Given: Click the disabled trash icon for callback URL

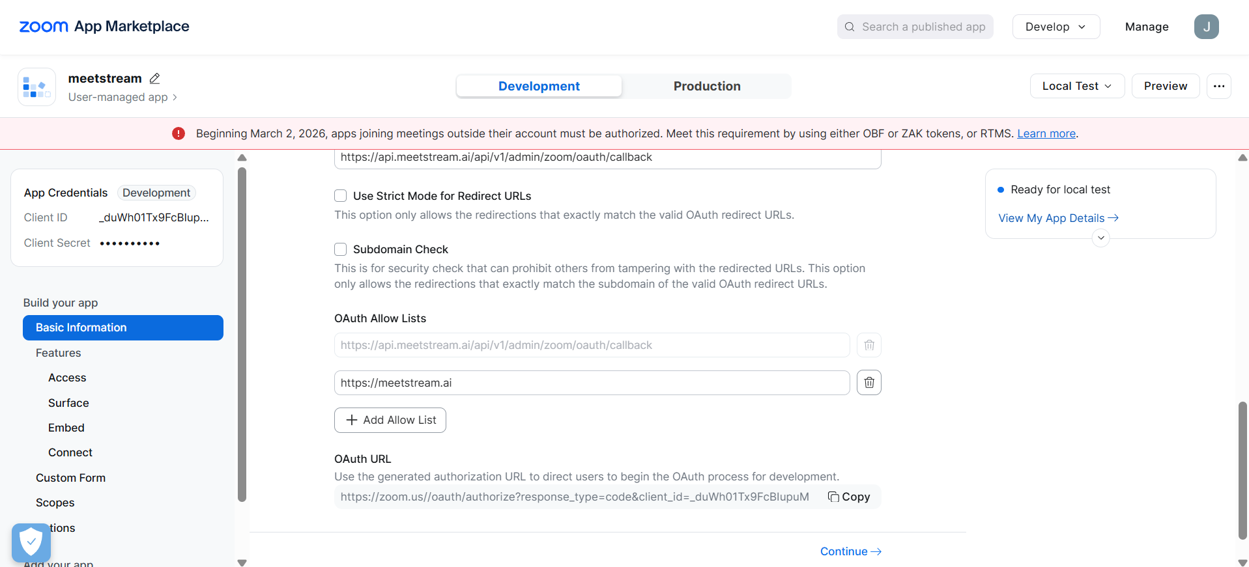Looking at the screenshot, I should coord(869,345).
